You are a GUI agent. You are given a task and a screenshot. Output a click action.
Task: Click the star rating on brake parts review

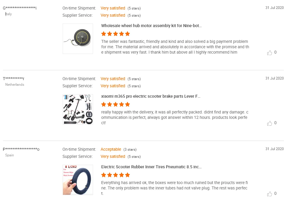pos(115,105)
